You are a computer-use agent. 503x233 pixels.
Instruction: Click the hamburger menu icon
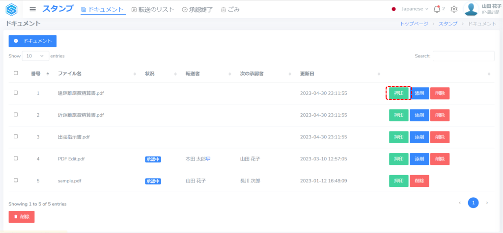click(33, 9)
